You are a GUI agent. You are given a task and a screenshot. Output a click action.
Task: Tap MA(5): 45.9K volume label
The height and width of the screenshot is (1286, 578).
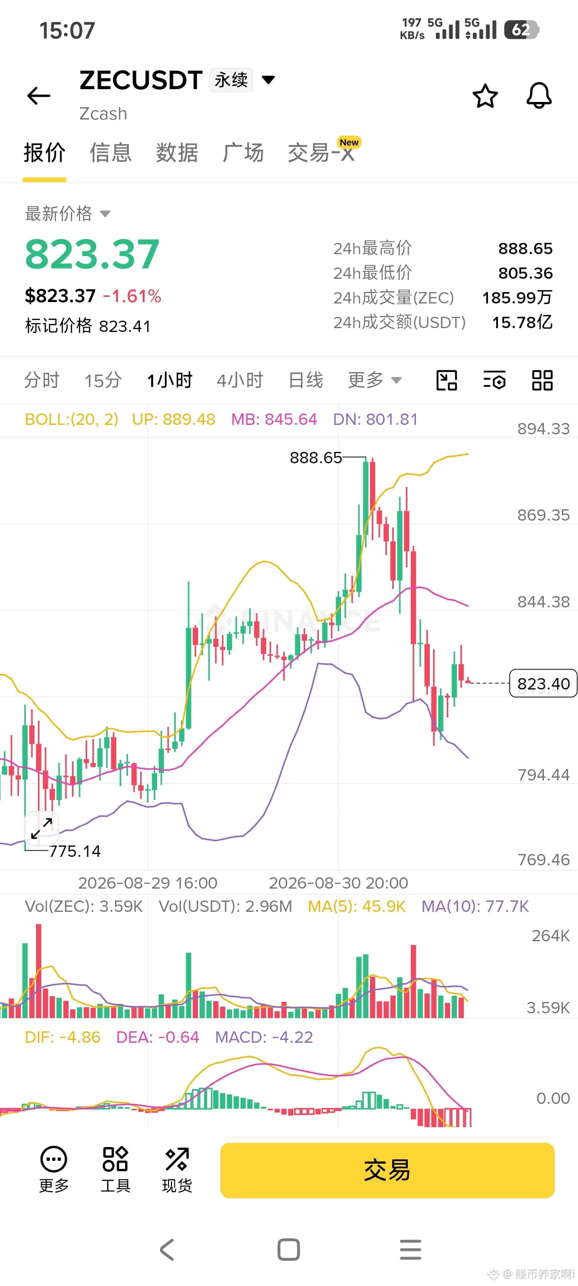357,906
